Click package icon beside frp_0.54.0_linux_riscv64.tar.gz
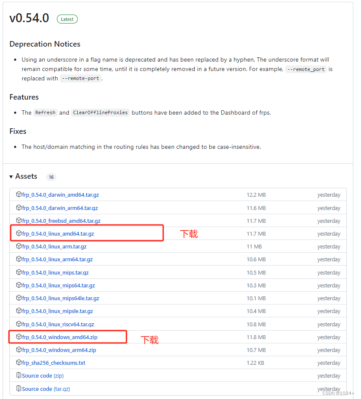Image resolution: width=361 pixels, height=399 pixels. pyautogui.click(x=19, y=324)
